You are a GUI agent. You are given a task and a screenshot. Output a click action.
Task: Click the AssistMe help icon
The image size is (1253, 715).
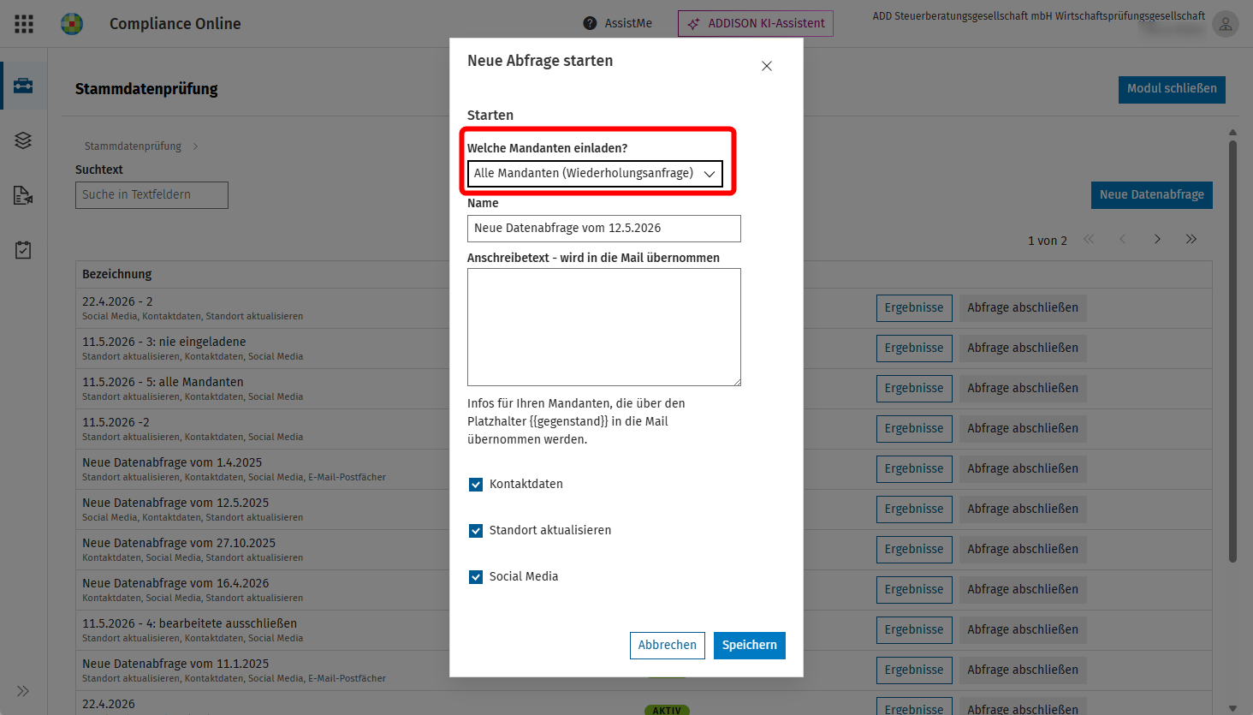(590, 24)
